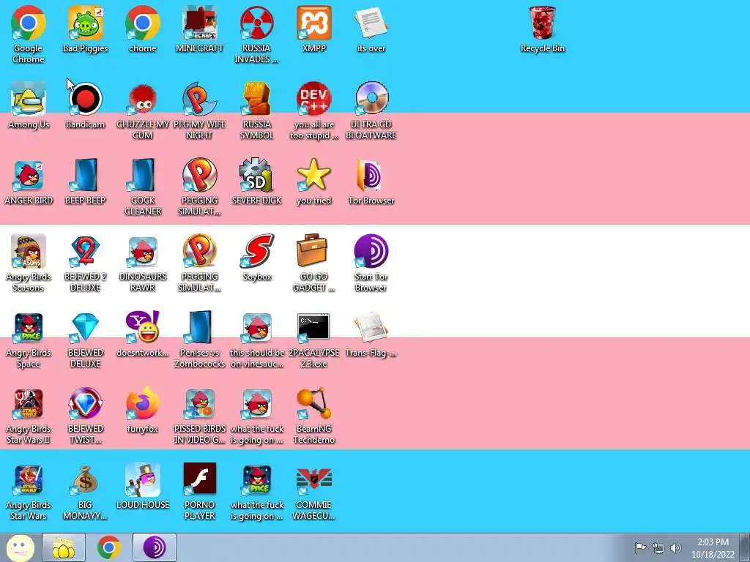Open the Tor Browser folder
The image size is (750, 562).
[371, 181]
